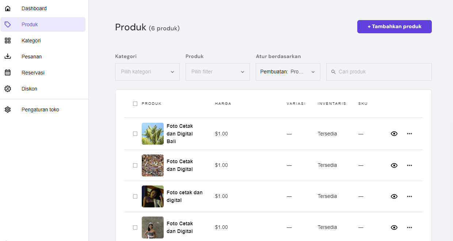Open the Pembuatan sorting dropdown
The height and width of the screenshot is (241, 453).
pyautogui.click(x=288, y=72)
